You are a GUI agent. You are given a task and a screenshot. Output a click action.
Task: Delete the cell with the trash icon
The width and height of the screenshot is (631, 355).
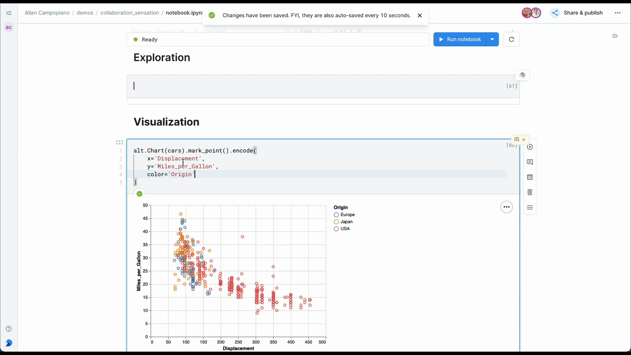530,192
